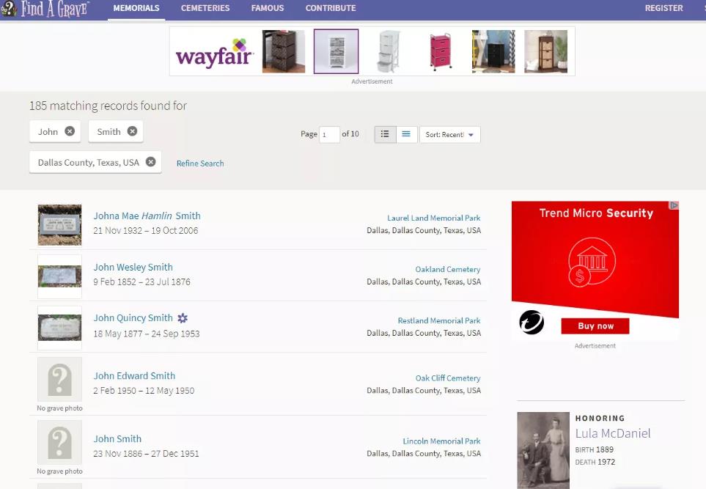Open Laurel Land Memorial Park cemetery link
This screenshot has width=706, height=489.
(x=434, y=218)
